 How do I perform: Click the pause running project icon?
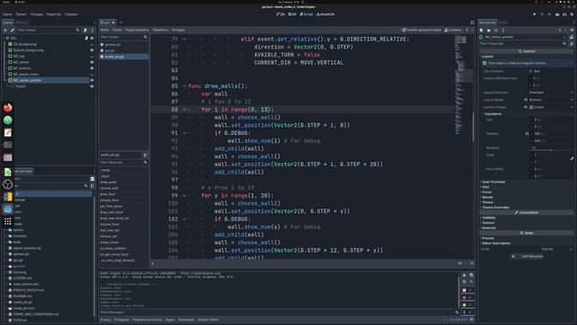(542, 14)
